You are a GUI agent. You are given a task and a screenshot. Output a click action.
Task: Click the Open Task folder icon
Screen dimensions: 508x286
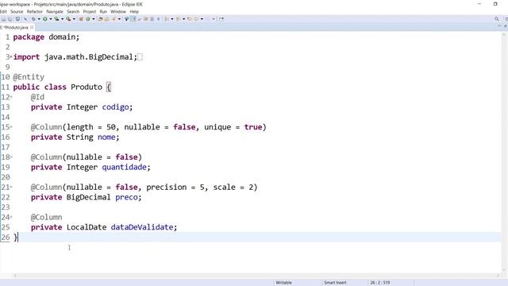[x=106, y=19]
